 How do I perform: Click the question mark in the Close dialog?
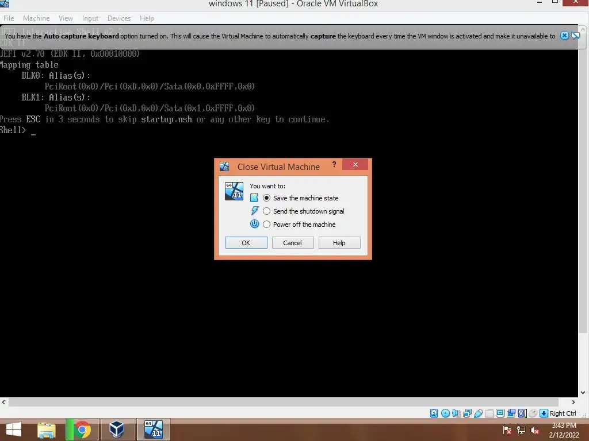[x=334, y=164]
